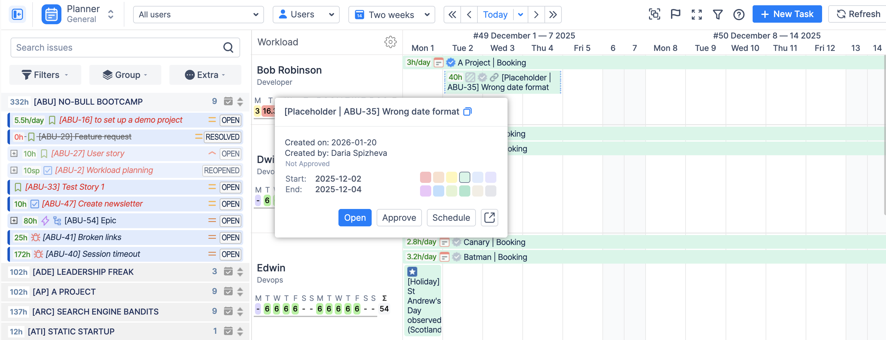Switch planner using Planner General selector

click(79, 15)
